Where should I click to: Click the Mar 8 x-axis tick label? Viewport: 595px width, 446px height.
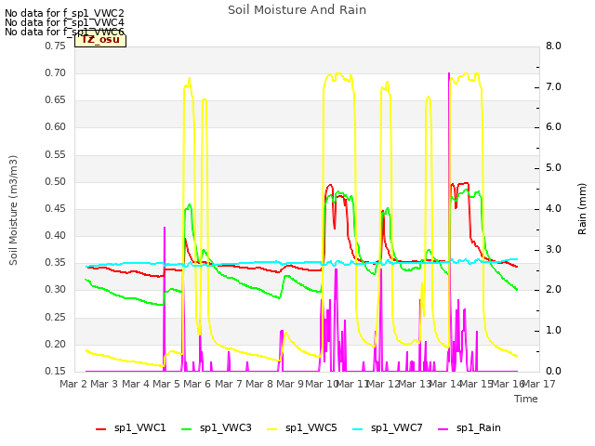[259, 384]
